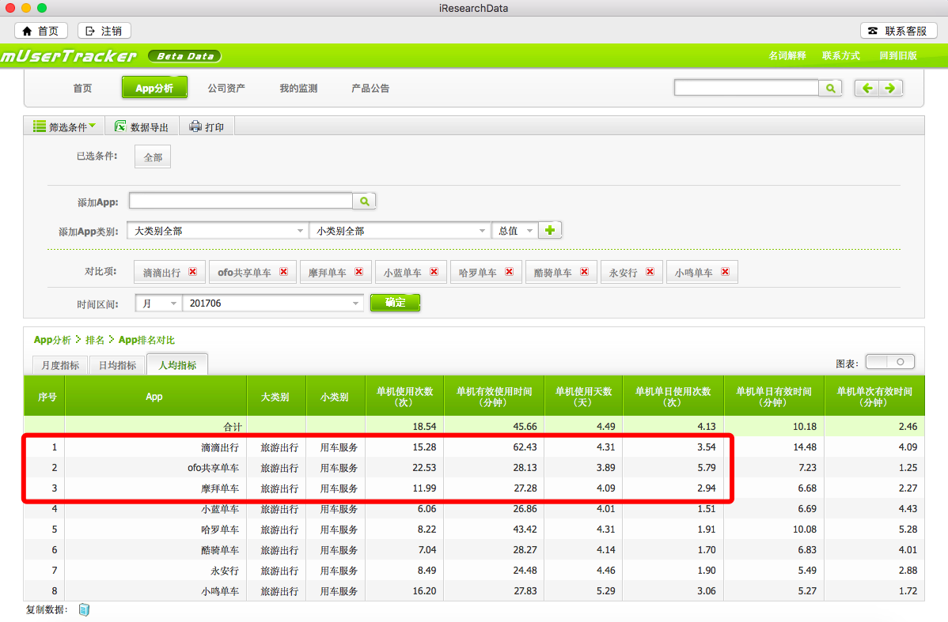Image resolution: width=948 pixels, height=622 pixels.
Task: Toggle the 图表 chart switch
Action: click(890, 362)
